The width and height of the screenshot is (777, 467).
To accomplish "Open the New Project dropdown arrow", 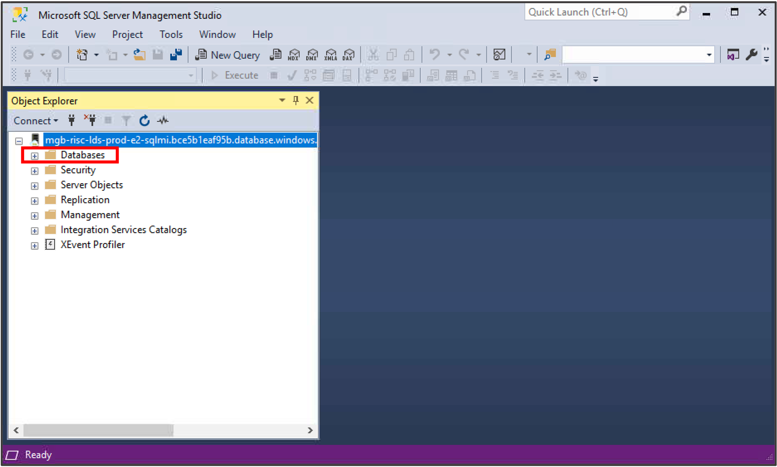I will pyautogui.click(x=96, y=55).
